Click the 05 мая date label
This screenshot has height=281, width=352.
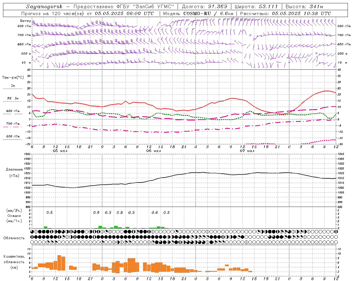point(60,151)
